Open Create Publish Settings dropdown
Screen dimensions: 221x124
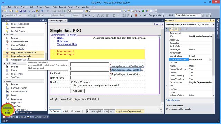click(200, 15)
